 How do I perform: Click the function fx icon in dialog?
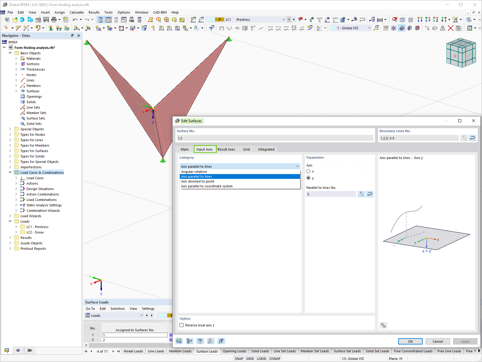[221, 341]
